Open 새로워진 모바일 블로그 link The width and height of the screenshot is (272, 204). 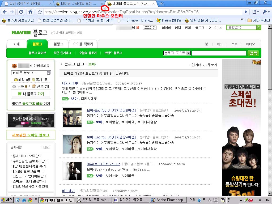pos(31,135)
